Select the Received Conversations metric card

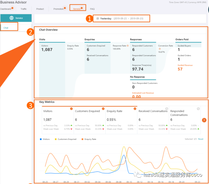click(153, 120)
